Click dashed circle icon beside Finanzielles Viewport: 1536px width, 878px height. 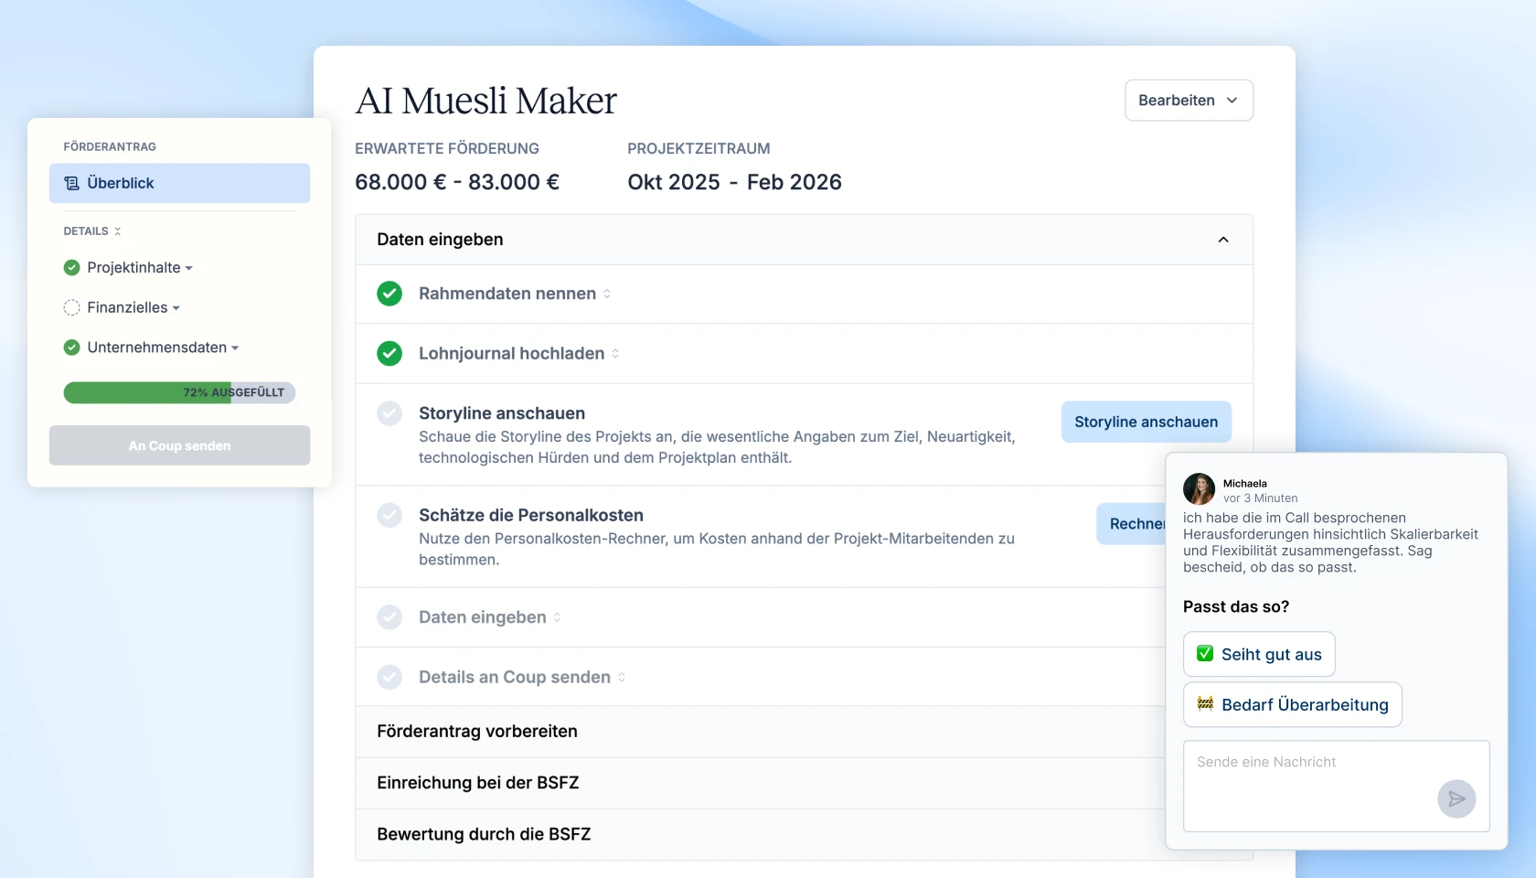point(71,308)
